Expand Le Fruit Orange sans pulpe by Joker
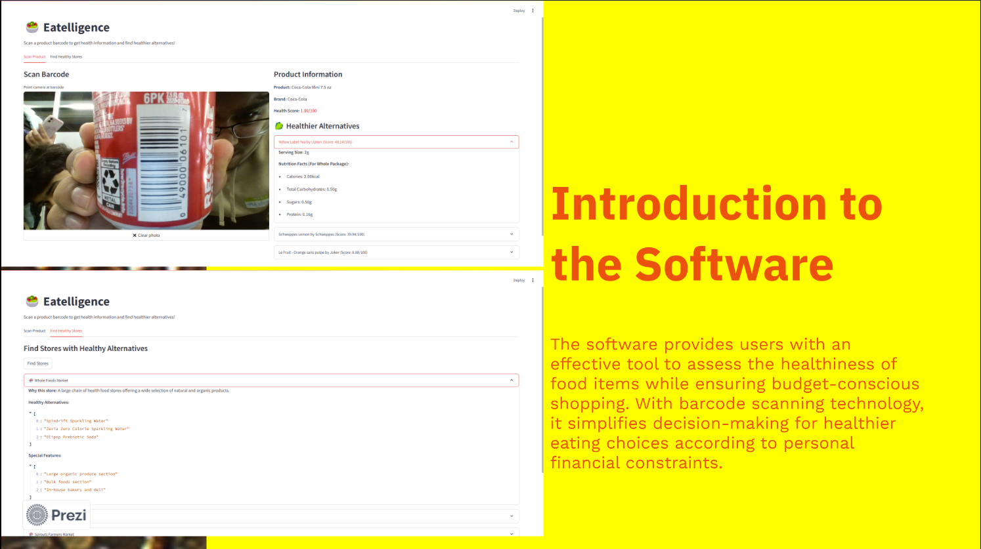This screenshot has height=549, width=981. [396, 252]
